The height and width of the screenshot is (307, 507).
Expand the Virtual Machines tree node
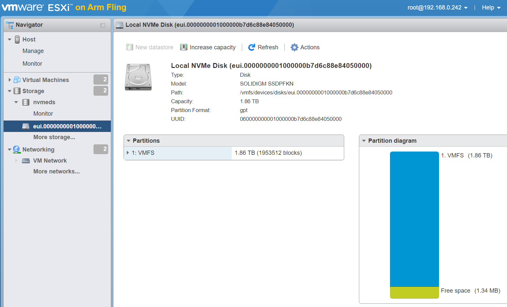coord(9,80)
